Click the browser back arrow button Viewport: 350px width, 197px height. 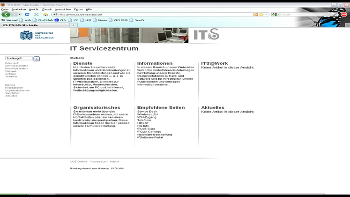tap(6, 15)
